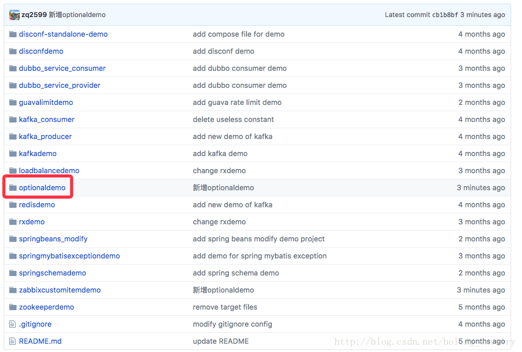Open the kafkademo folder
522x352 pixels.
pos(38,154)
